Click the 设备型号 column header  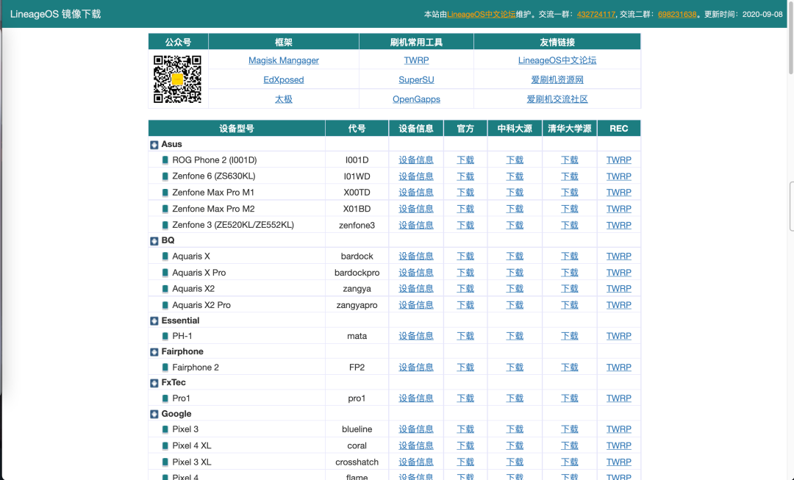click(x=237, y=129)
